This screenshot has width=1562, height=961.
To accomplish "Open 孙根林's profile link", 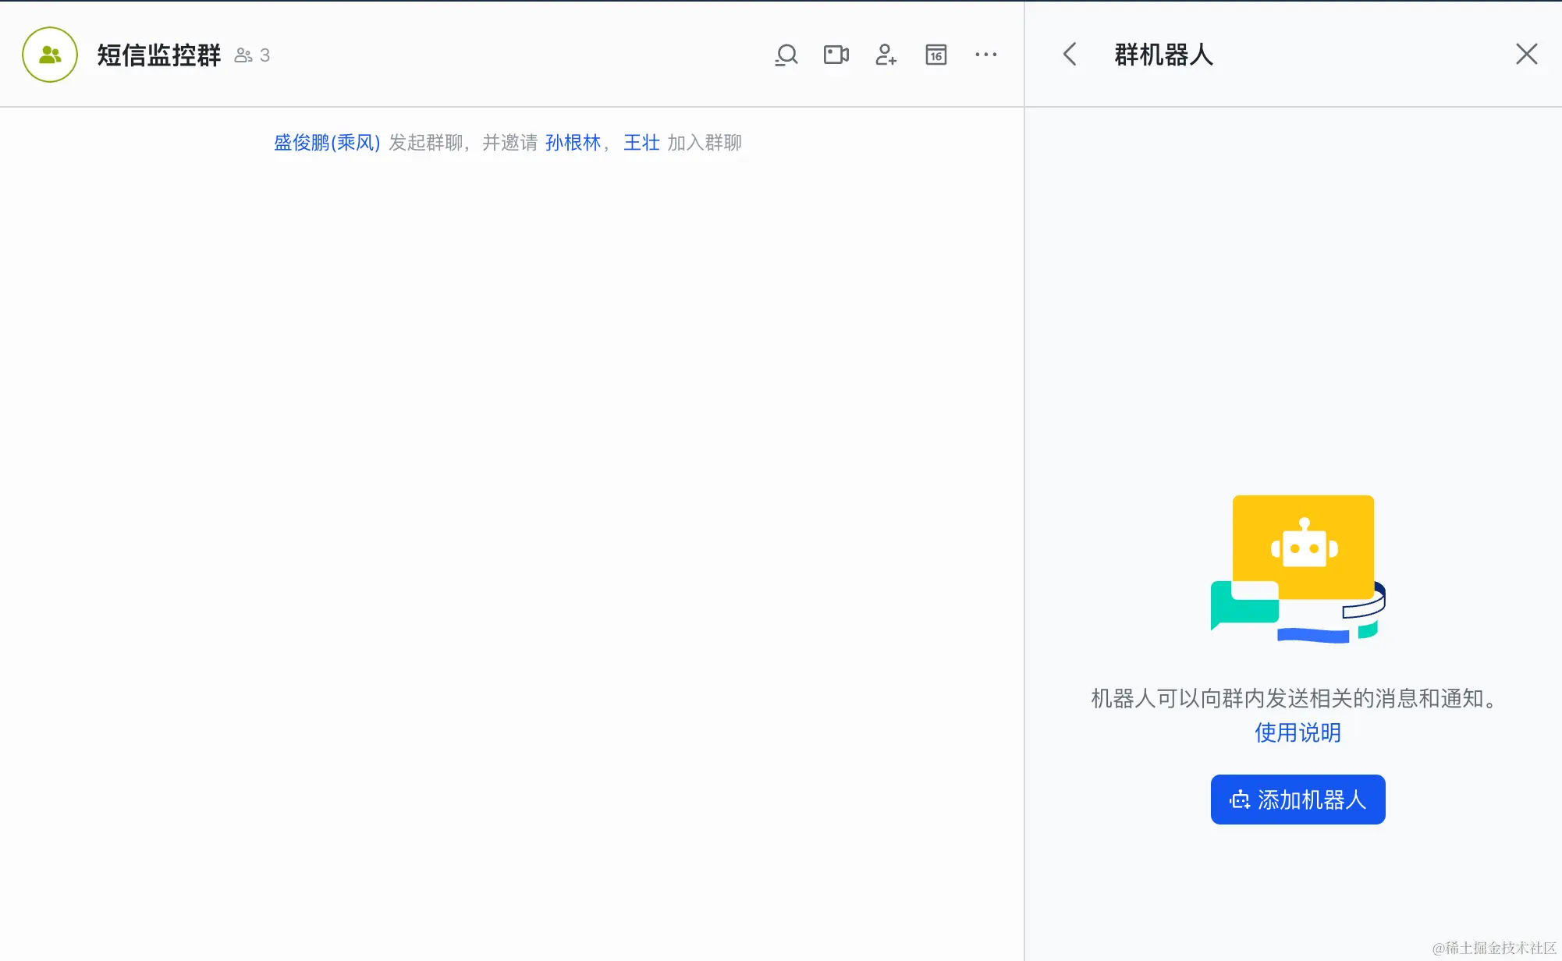I will (573, 143).
